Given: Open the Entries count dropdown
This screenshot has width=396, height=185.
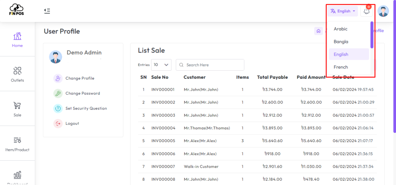Looking at the screenshot, I should (x=161, y=65).
